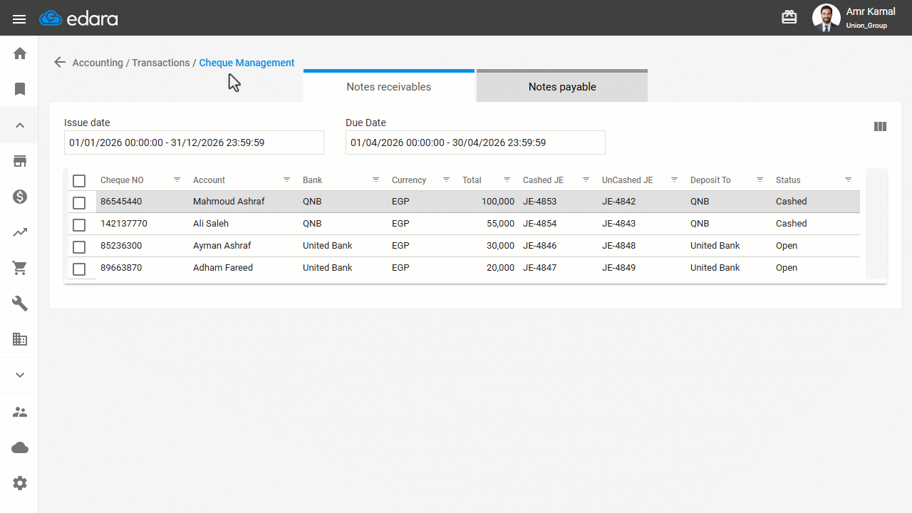Go to Transactions in the breadcrumb
The width and height of the screenshot is (912, 513).
[161, 63]
